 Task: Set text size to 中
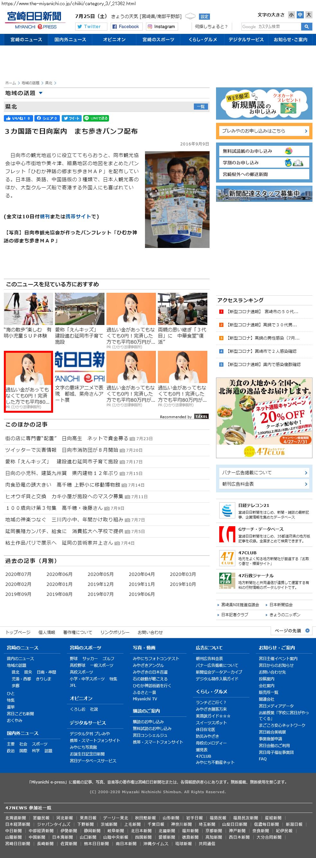300,15
